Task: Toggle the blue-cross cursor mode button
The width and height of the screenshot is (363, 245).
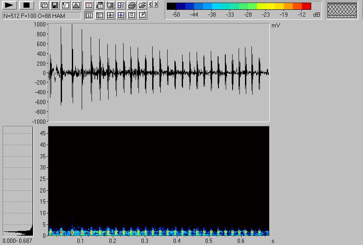Action: 121,15
